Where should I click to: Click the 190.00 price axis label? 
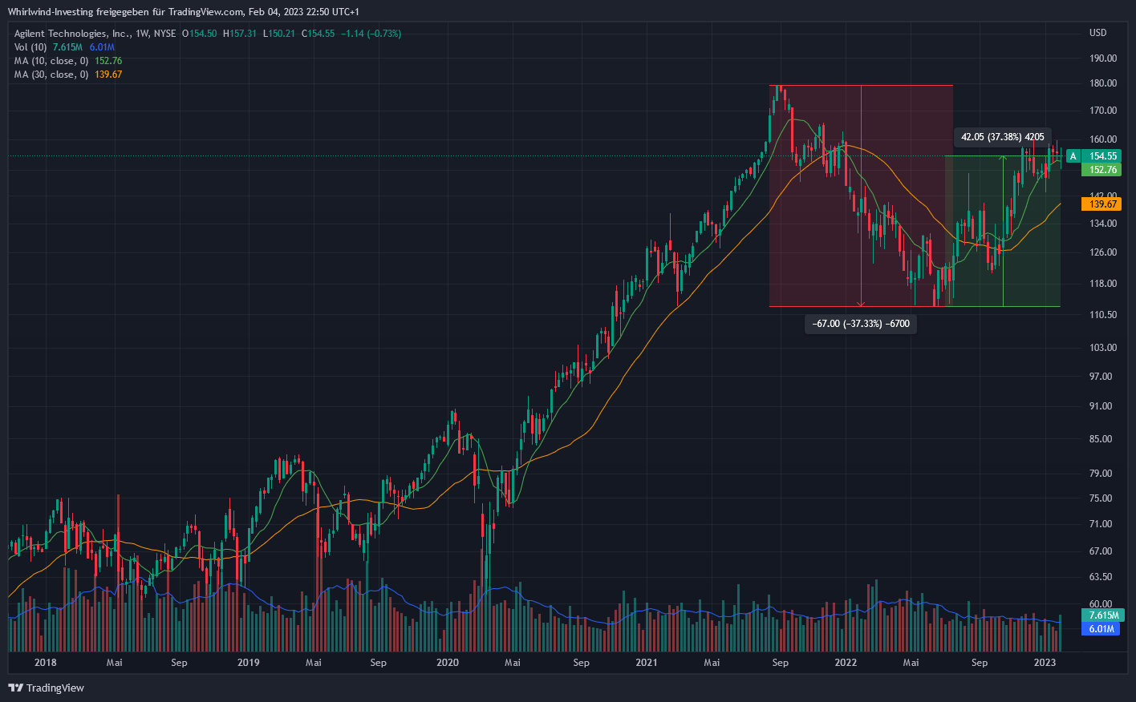pos(1103,58)
